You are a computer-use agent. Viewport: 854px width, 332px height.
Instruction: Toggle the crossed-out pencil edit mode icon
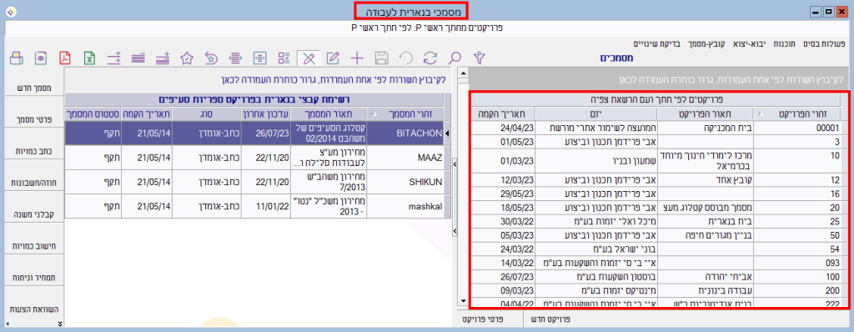click(x=309, y=58)
